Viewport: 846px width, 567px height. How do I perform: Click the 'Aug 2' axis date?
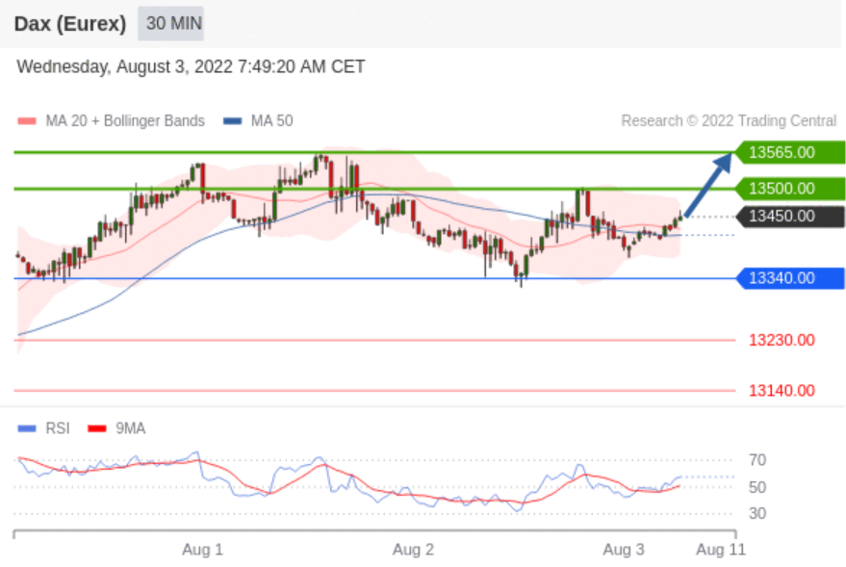(413, 550)
